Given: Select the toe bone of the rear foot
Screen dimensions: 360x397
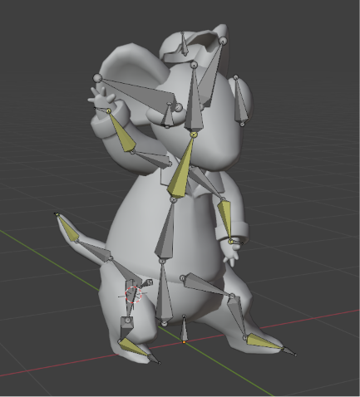Looking at the screenshot, I should (x=154, y=359).
